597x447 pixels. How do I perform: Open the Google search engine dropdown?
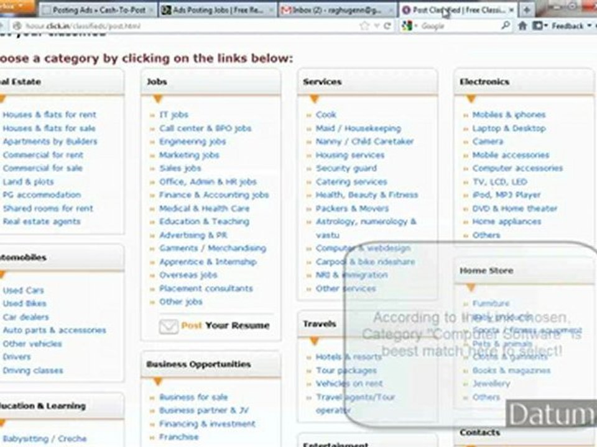coord(409,26)
